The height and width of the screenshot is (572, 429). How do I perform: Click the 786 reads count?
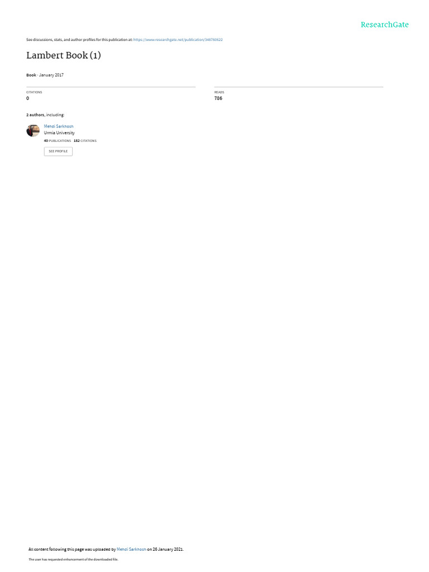(x=218, y=98)
